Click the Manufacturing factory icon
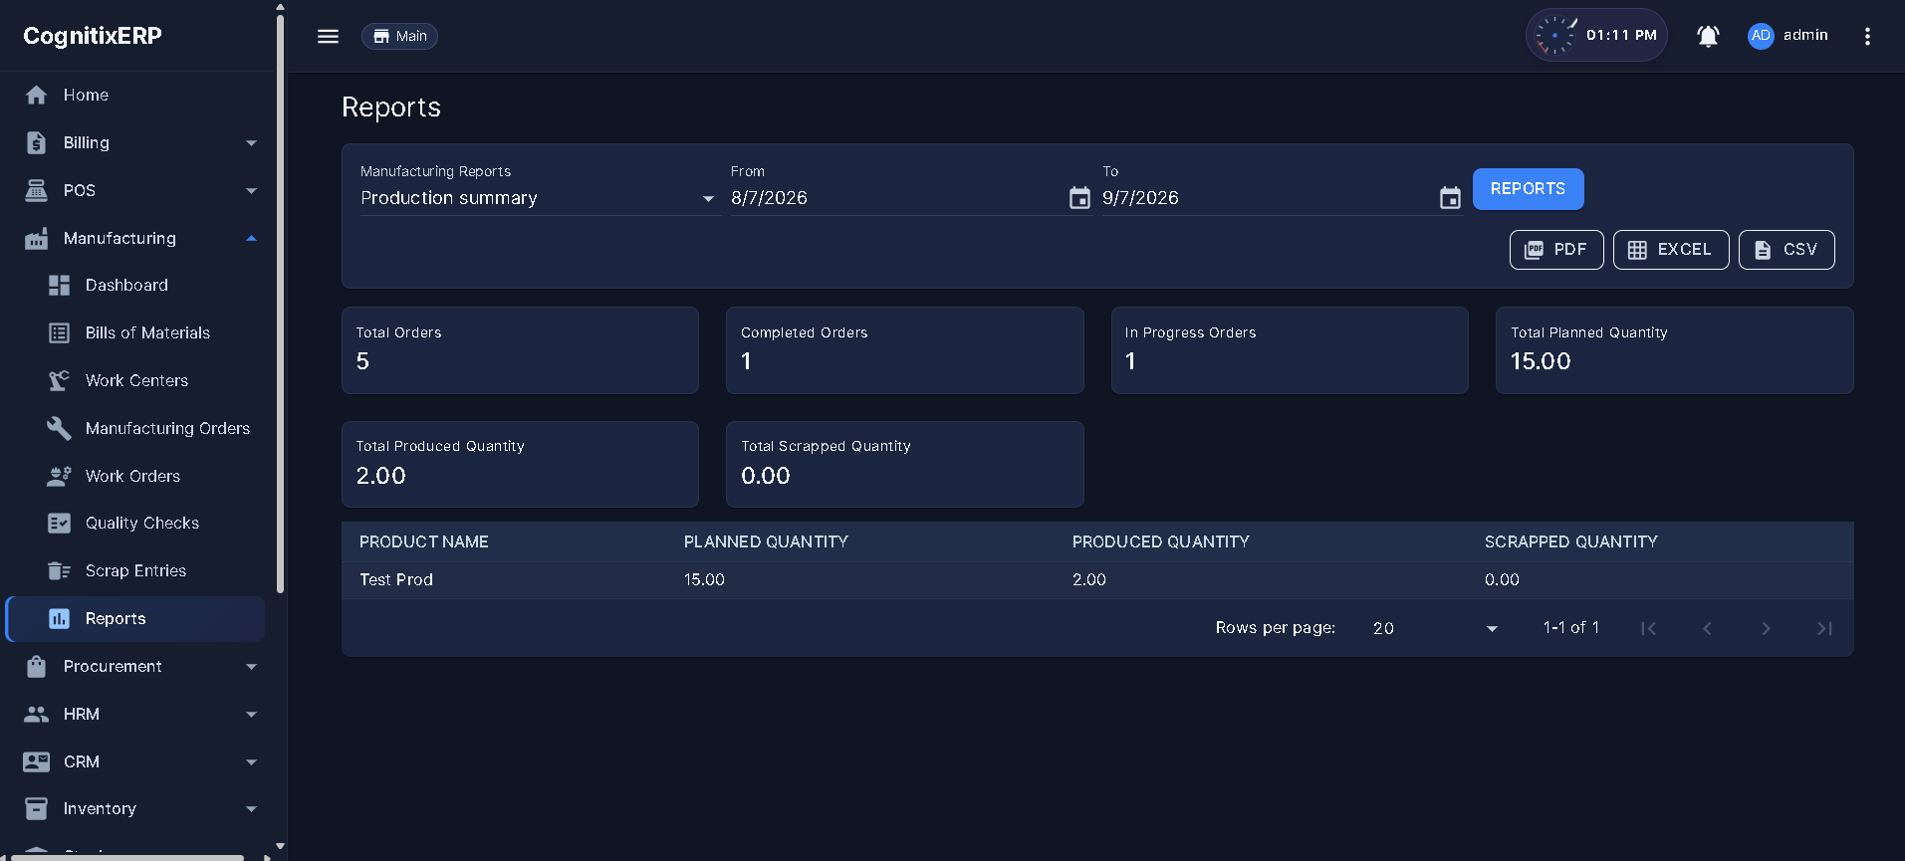The width and height of the screenshot is (1905, 861). [37, 238]
